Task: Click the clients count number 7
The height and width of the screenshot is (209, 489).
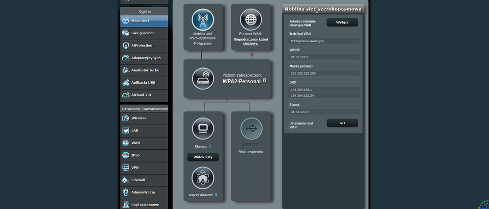Action: coord(210,146)
